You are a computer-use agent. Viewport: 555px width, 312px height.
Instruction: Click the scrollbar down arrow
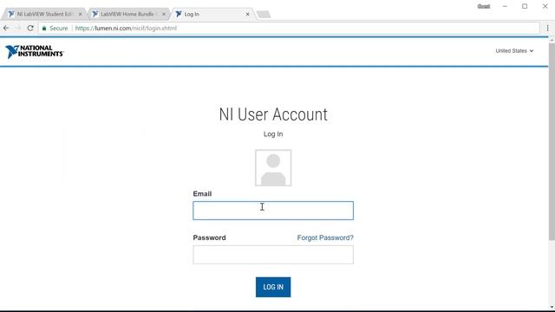click(552, 308)
